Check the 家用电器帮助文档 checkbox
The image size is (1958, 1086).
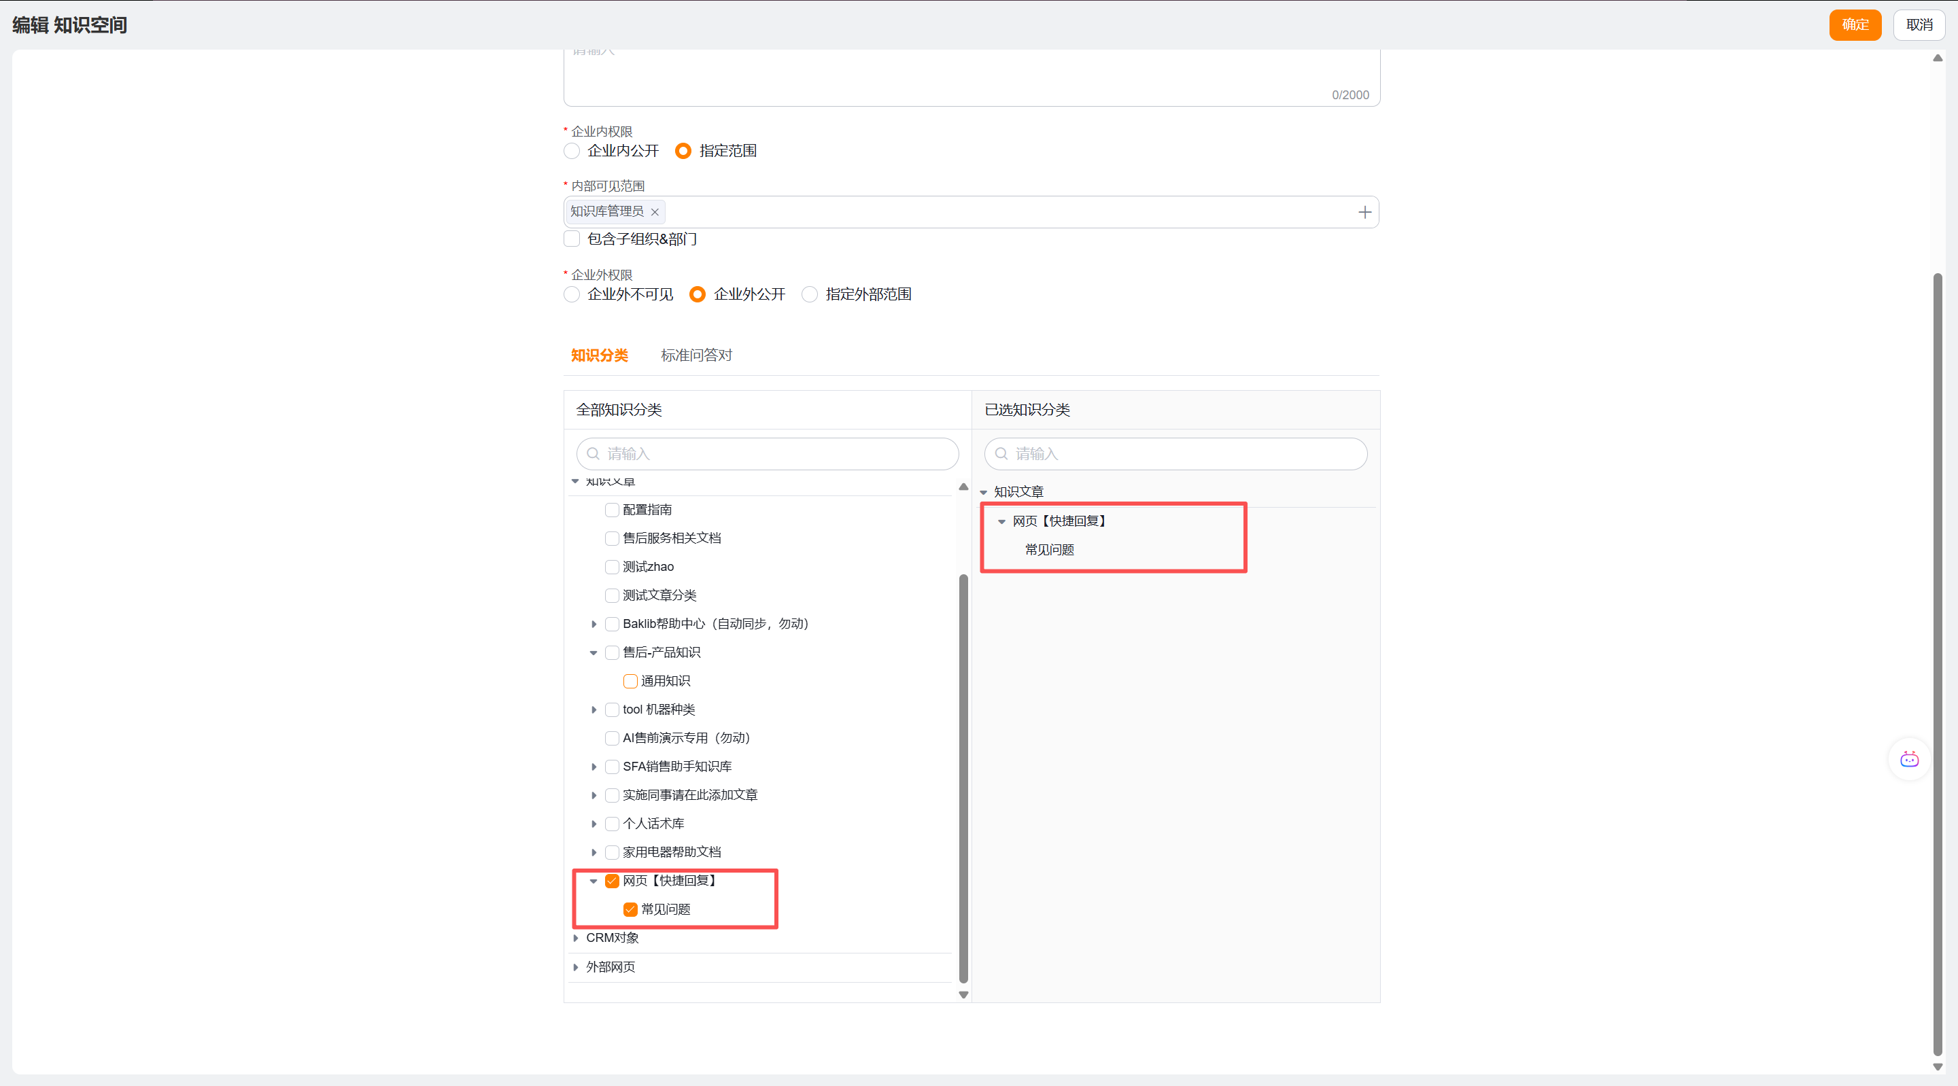(612, 853)
